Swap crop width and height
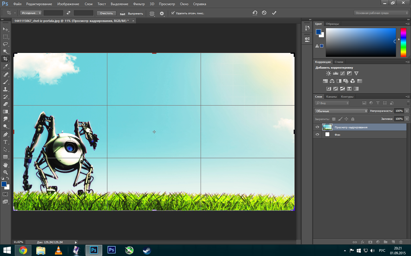 point(68,13)
